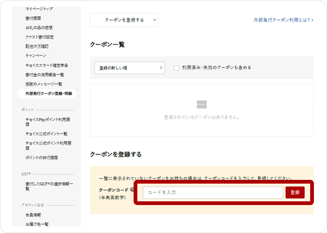Open 外部発行クーポン利用とは? link
327x233 pixels.
(x=284, y=20)
